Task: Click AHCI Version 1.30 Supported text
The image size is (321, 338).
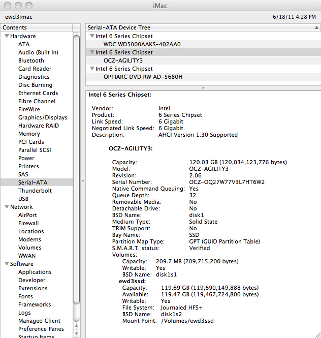Action: pyautogui.click(x=198, y=135)
